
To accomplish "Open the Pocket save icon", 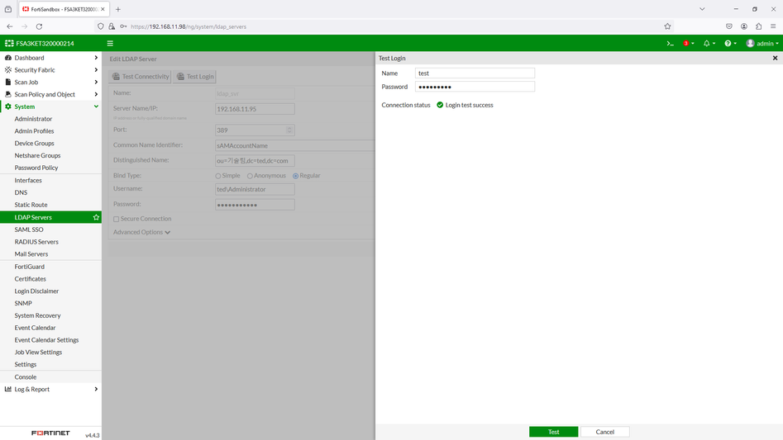I will (729, 26).
